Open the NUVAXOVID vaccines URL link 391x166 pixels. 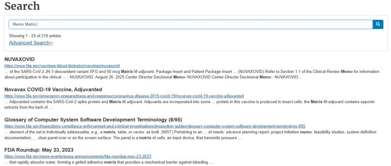62,66
